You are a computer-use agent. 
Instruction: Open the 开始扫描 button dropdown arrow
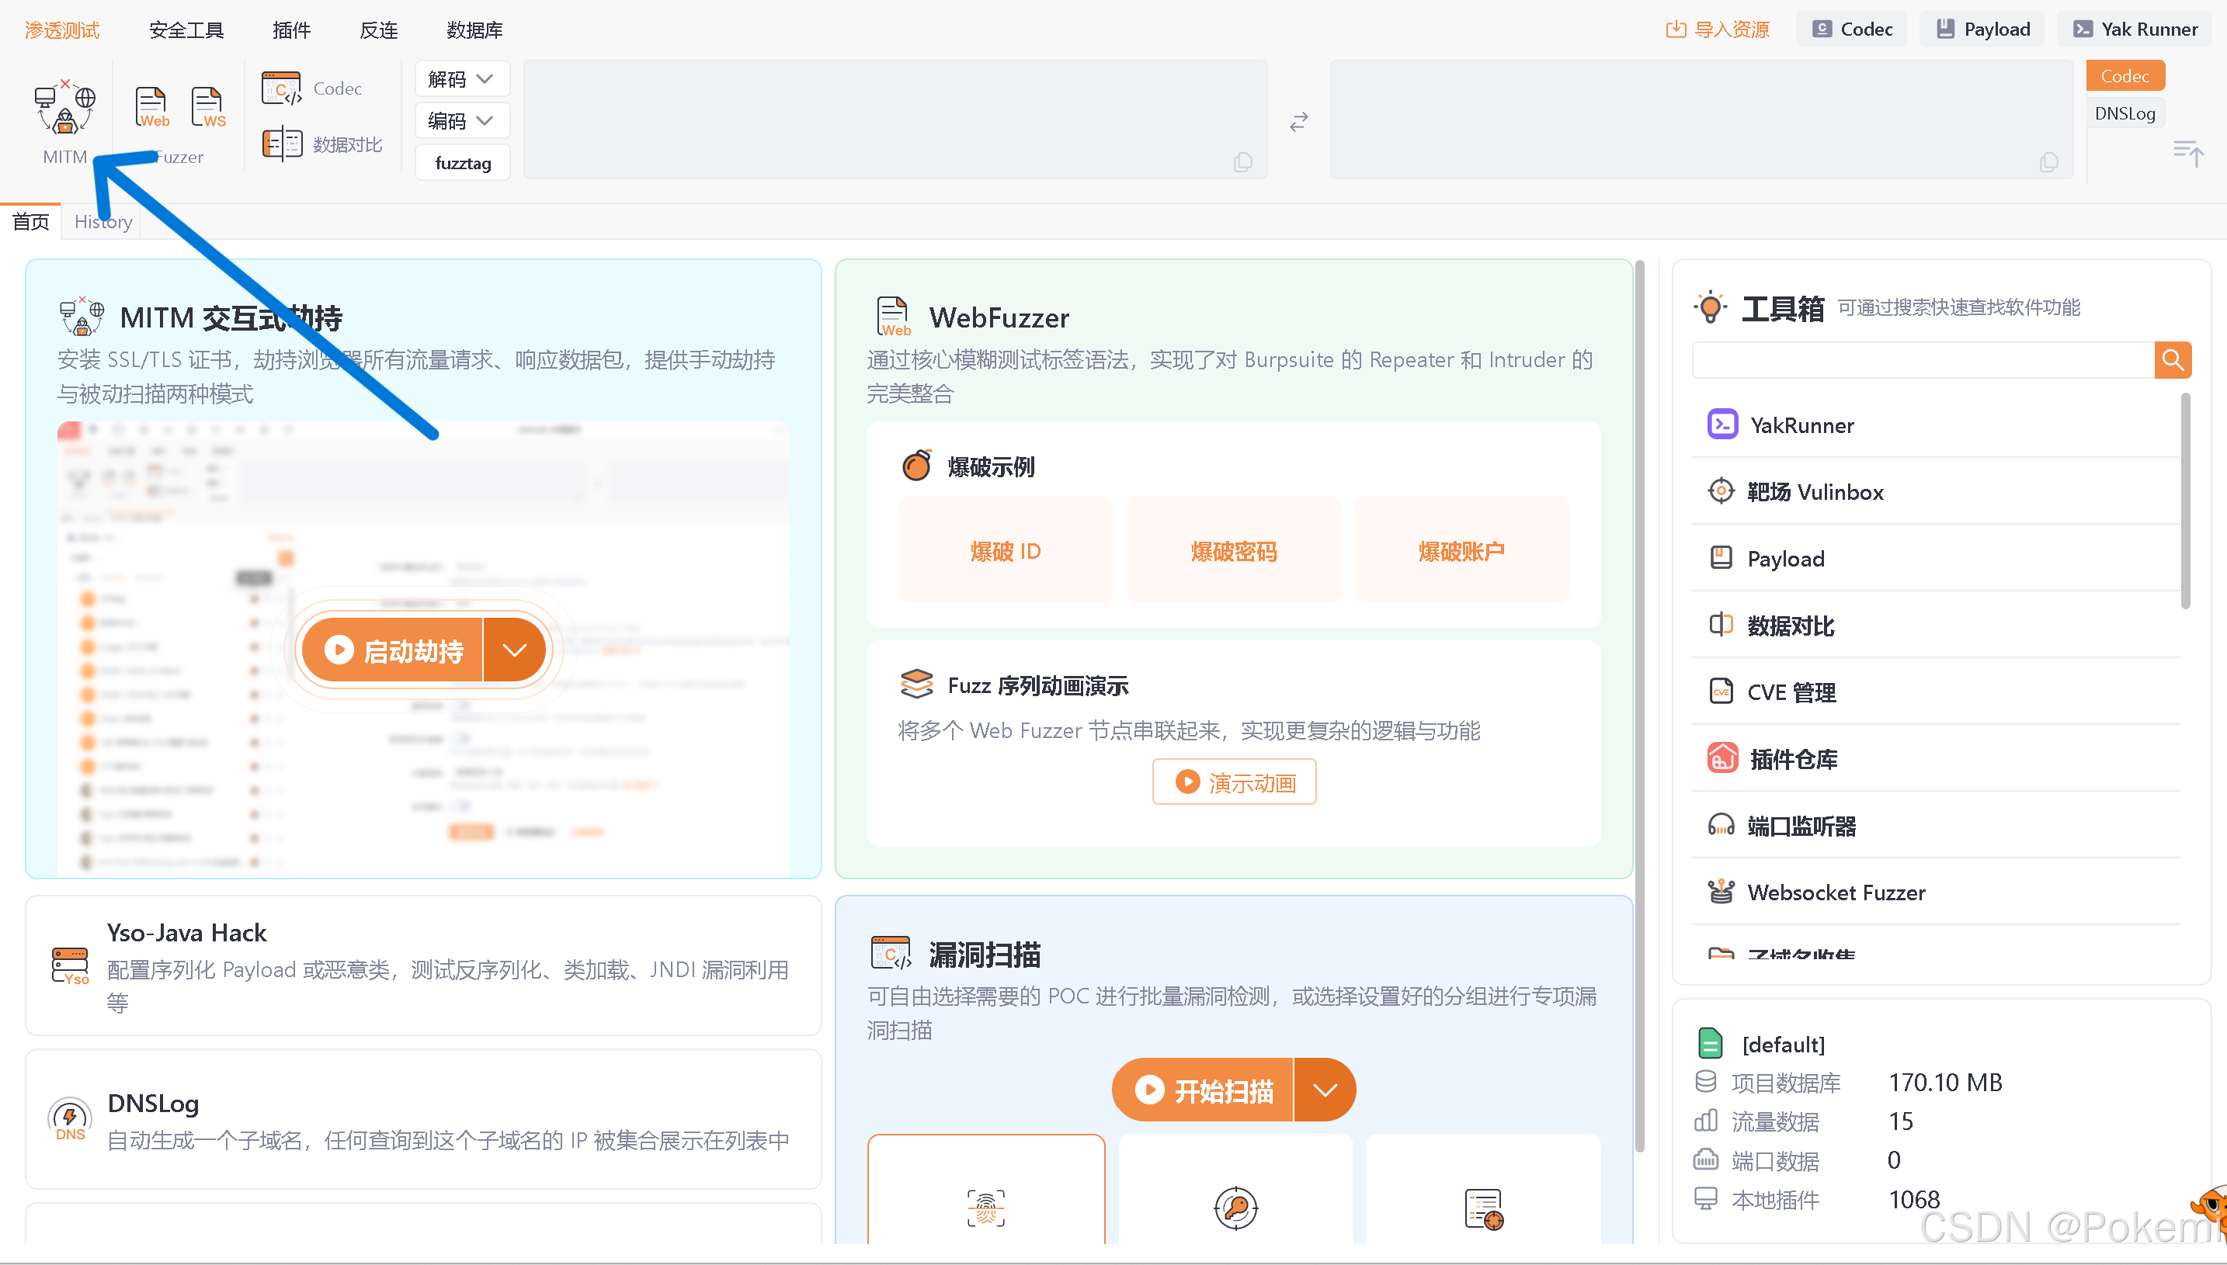point(1324,1090)
